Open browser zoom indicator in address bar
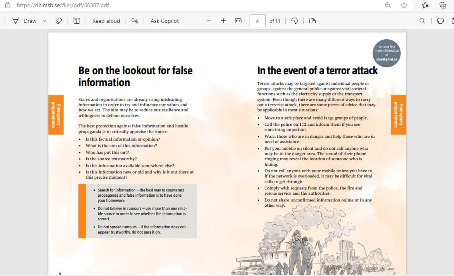The image size is (454, 276). click(x=388, y=5)
